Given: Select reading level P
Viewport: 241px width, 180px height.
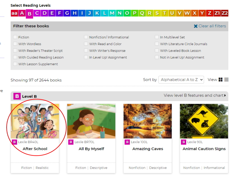Looking at the screenshot, I should [135, 13].
